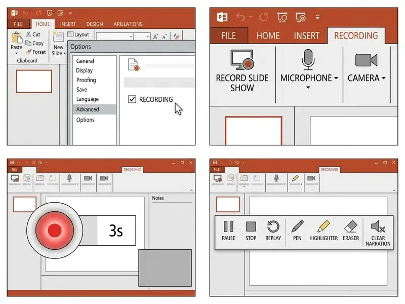405x304 pixels.
Task: Click the INSERT tab in top-left window
Action: click(x=68, y=24)
